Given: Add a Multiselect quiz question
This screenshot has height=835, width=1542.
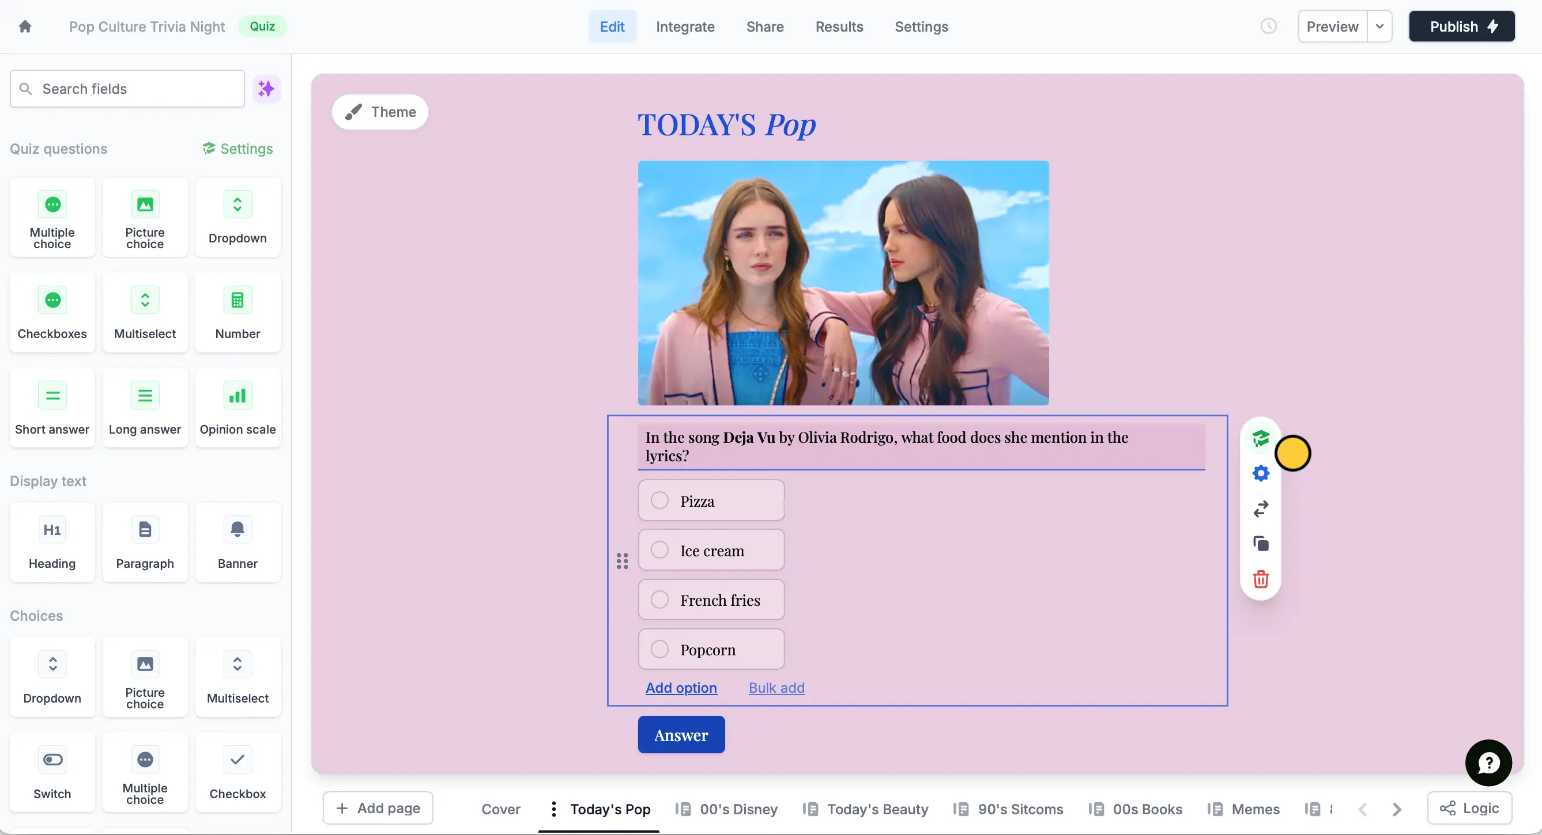Looking at the screenshot, I should pyautogui.click(x=145, y=313).
